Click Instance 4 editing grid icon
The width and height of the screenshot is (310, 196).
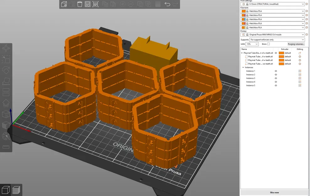(300, 82)
